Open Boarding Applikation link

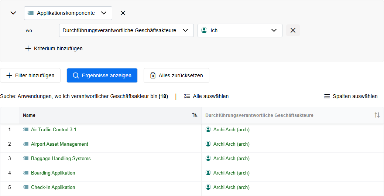[53, 173]
